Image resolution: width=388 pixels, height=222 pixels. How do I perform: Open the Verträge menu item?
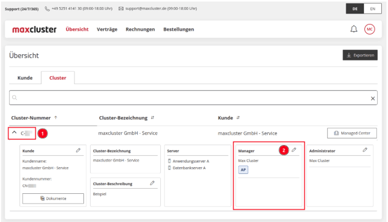[x=107, y=29]
